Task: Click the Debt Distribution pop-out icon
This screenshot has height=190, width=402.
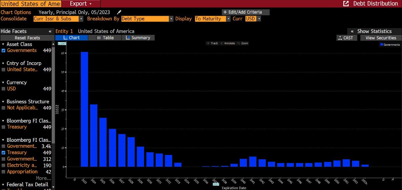Action: click(346, 4)
